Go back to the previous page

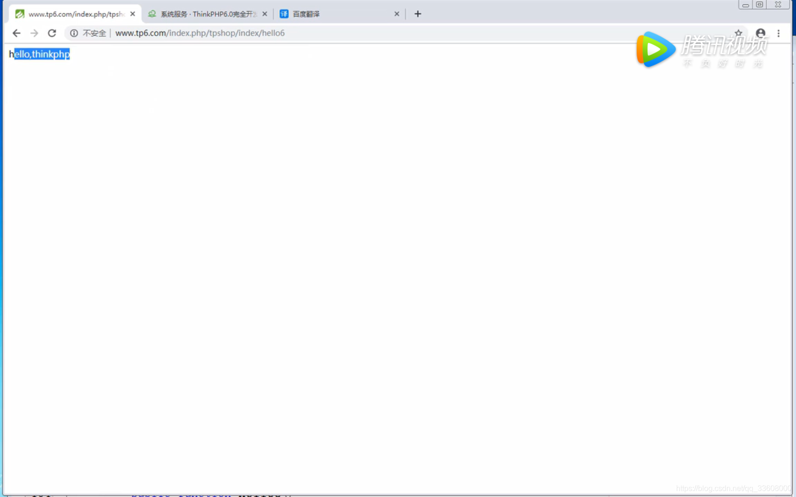pos(17,33)
